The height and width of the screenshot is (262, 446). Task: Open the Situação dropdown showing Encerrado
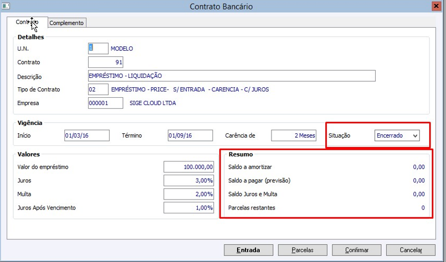pyautogui.click(x=397, y=135)
